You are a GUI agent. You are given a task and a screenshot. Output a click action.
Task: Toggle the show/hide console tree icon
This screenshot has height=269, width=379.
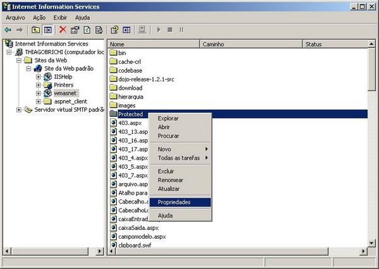(x=47, y=30)
